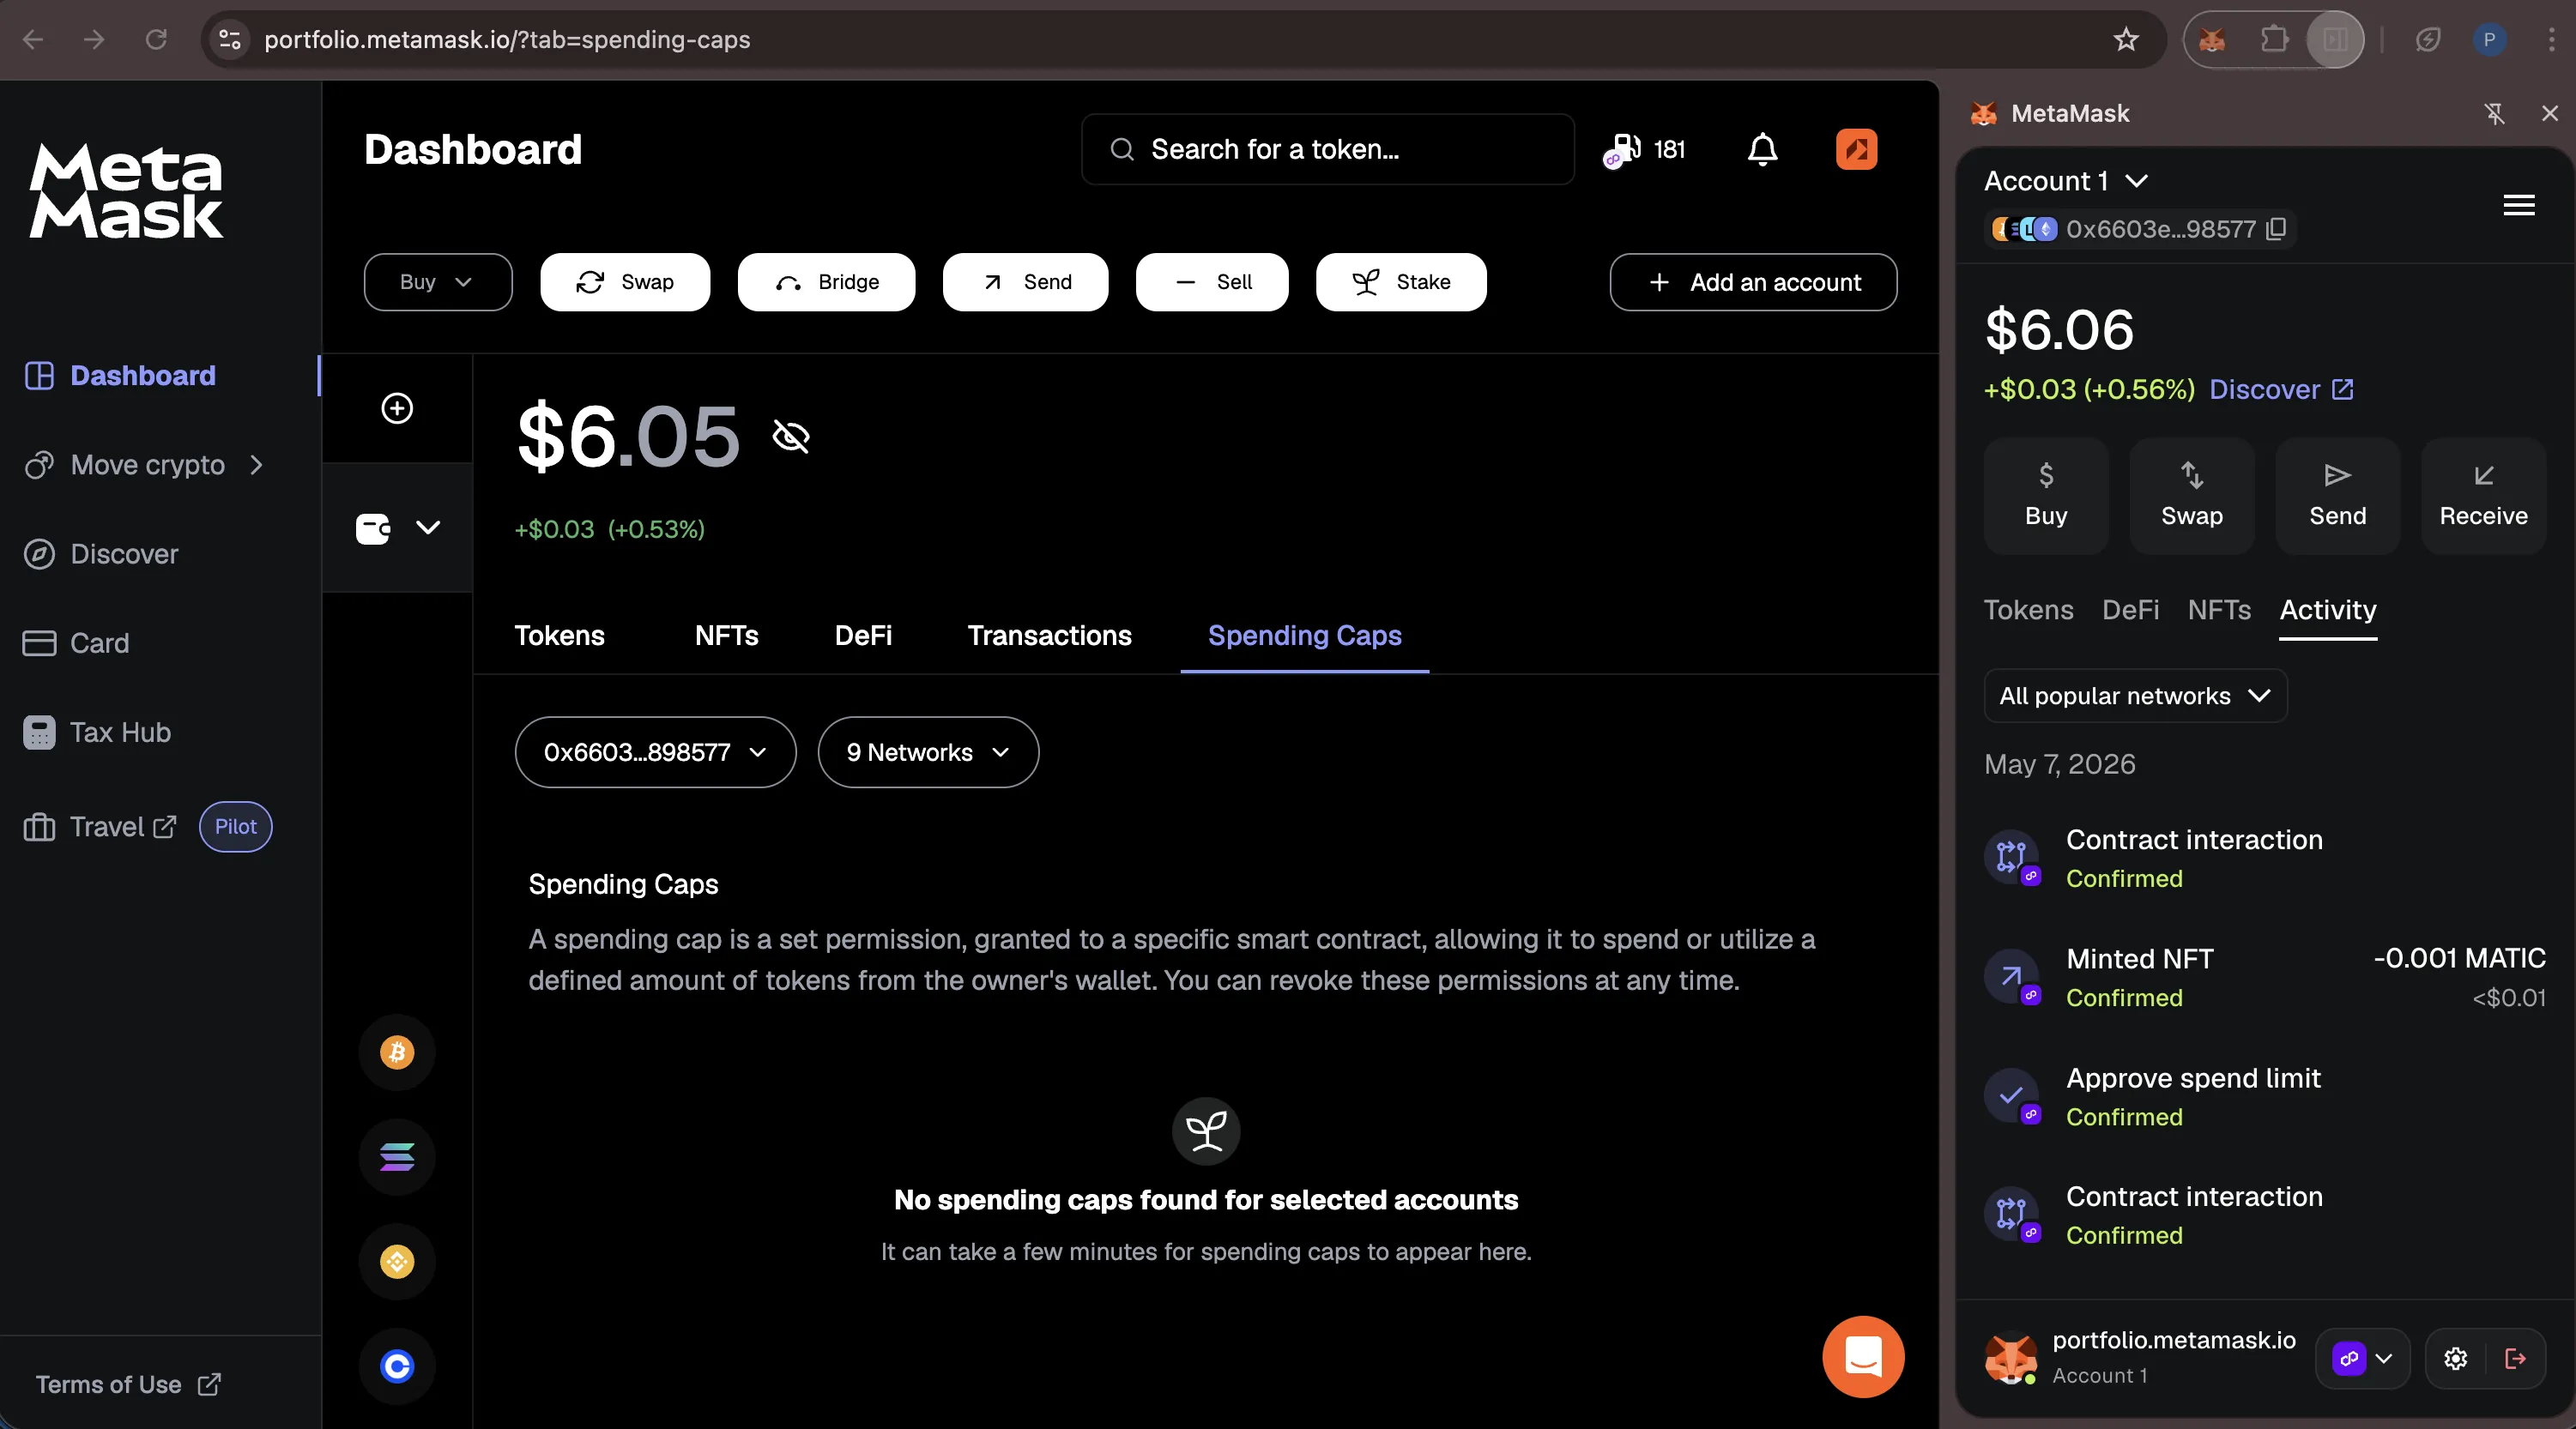Open the Discover link in MetaMask panel
2576x1429 pixels.
pyautogui.click(x=2281, y=389)
